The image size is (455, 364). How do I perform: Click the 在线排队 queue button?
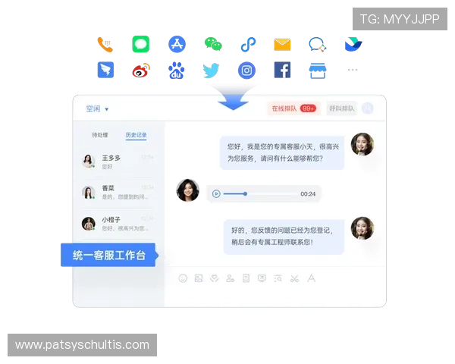(293, 108)
